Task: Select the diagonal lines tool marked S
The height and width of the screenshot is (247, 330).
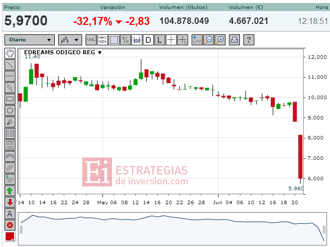Action: 10,179
